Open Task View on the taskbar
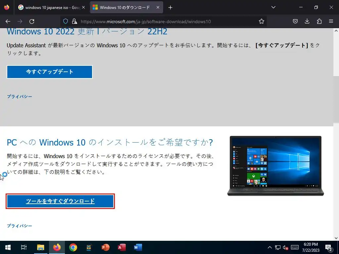 (x=24, y=247)
